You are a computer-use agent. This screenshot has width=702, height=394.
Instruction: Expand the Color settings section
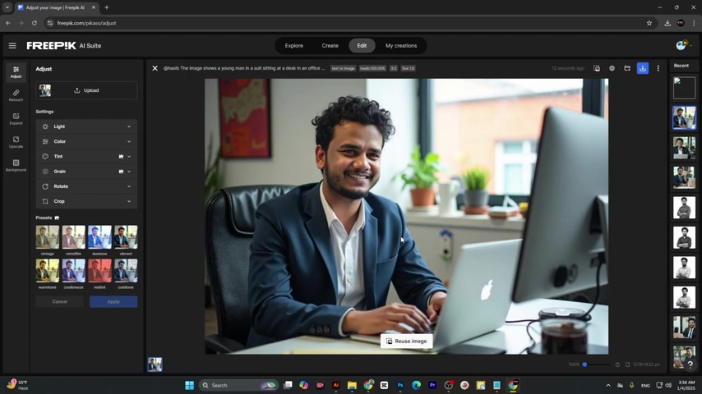coord(86,141)
